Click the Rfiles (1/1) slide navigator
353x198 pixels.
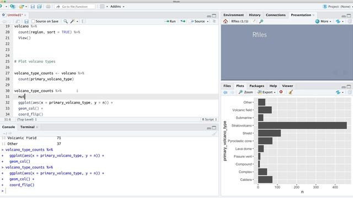coord(239,21)
